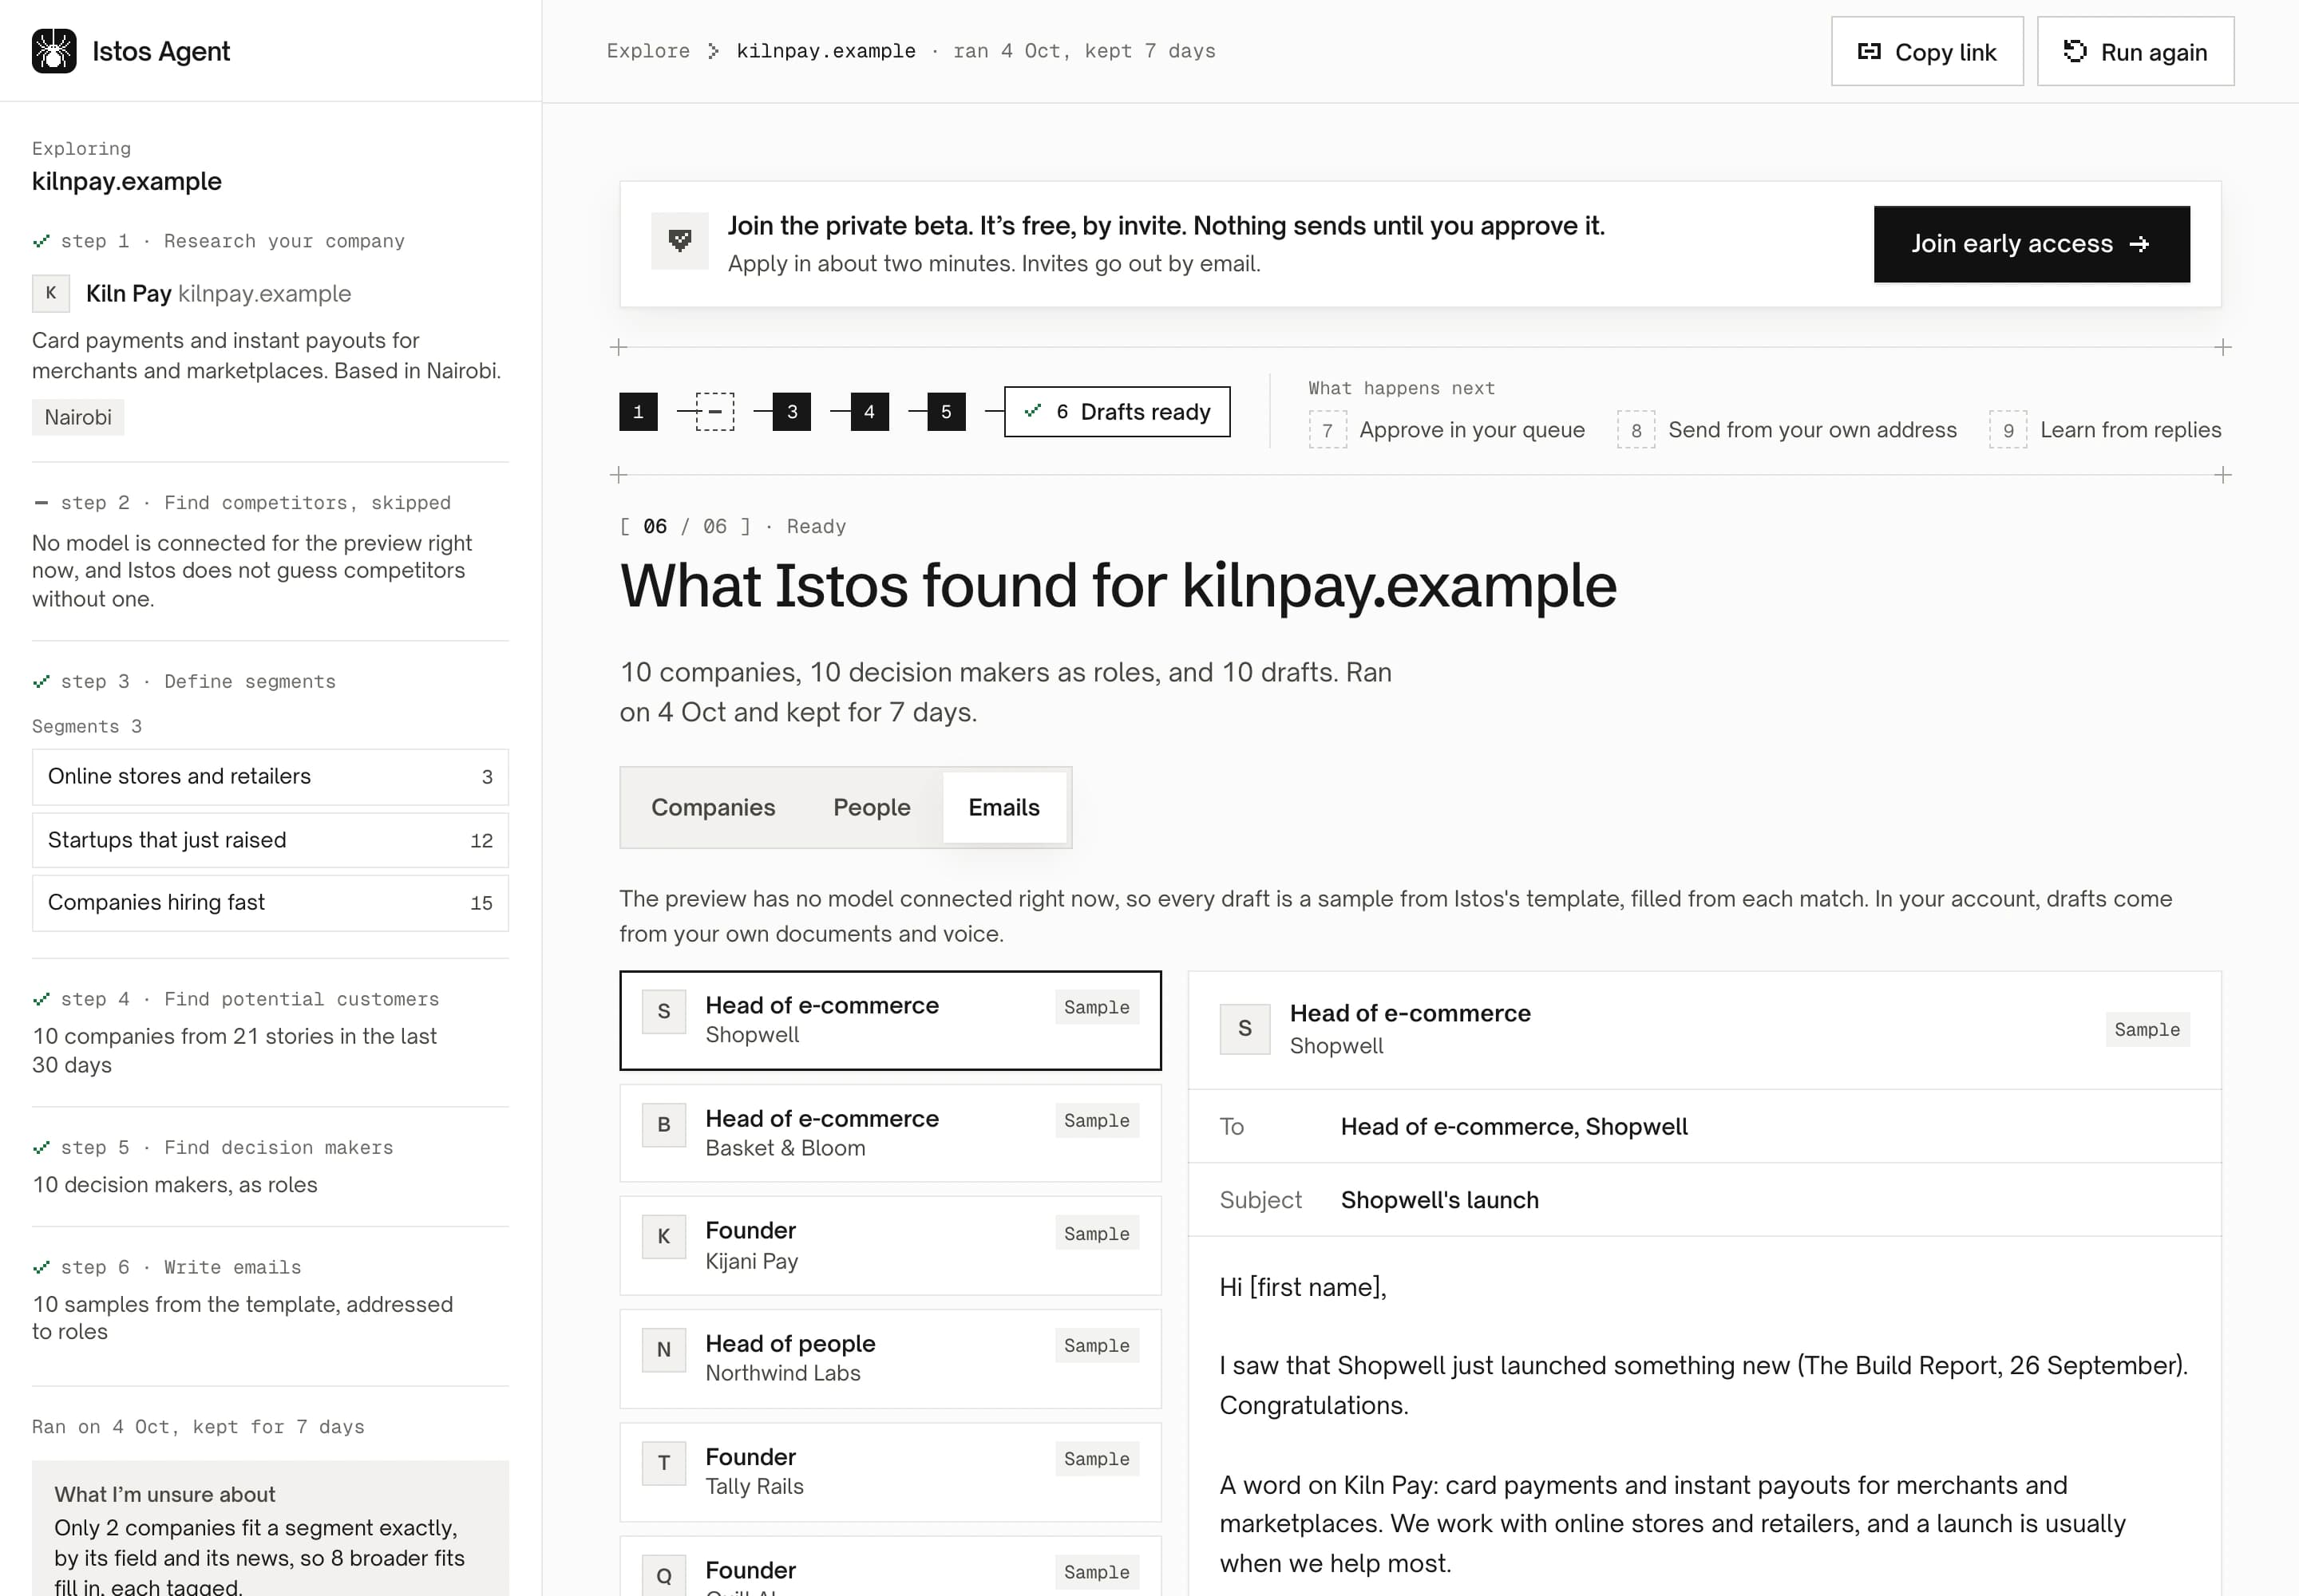
Task: Select step 3 in the progress tracker
Action: [x=793, y=412]
